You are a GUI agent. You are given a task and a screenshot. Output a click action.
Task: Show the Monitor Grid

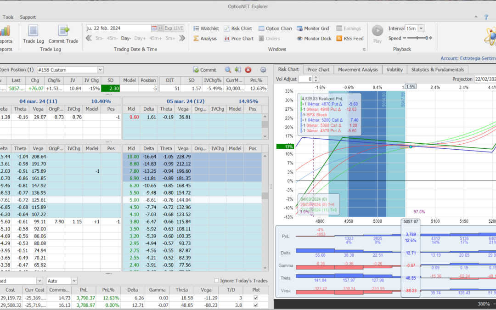tap(313, 28)
